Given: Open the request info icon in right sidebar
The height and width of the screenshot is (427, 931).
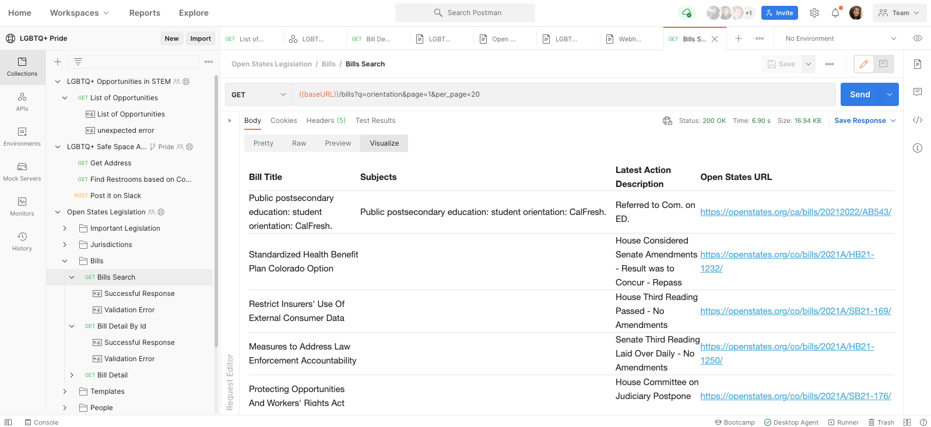Looking at the screenshot, I should coord(918,148).
